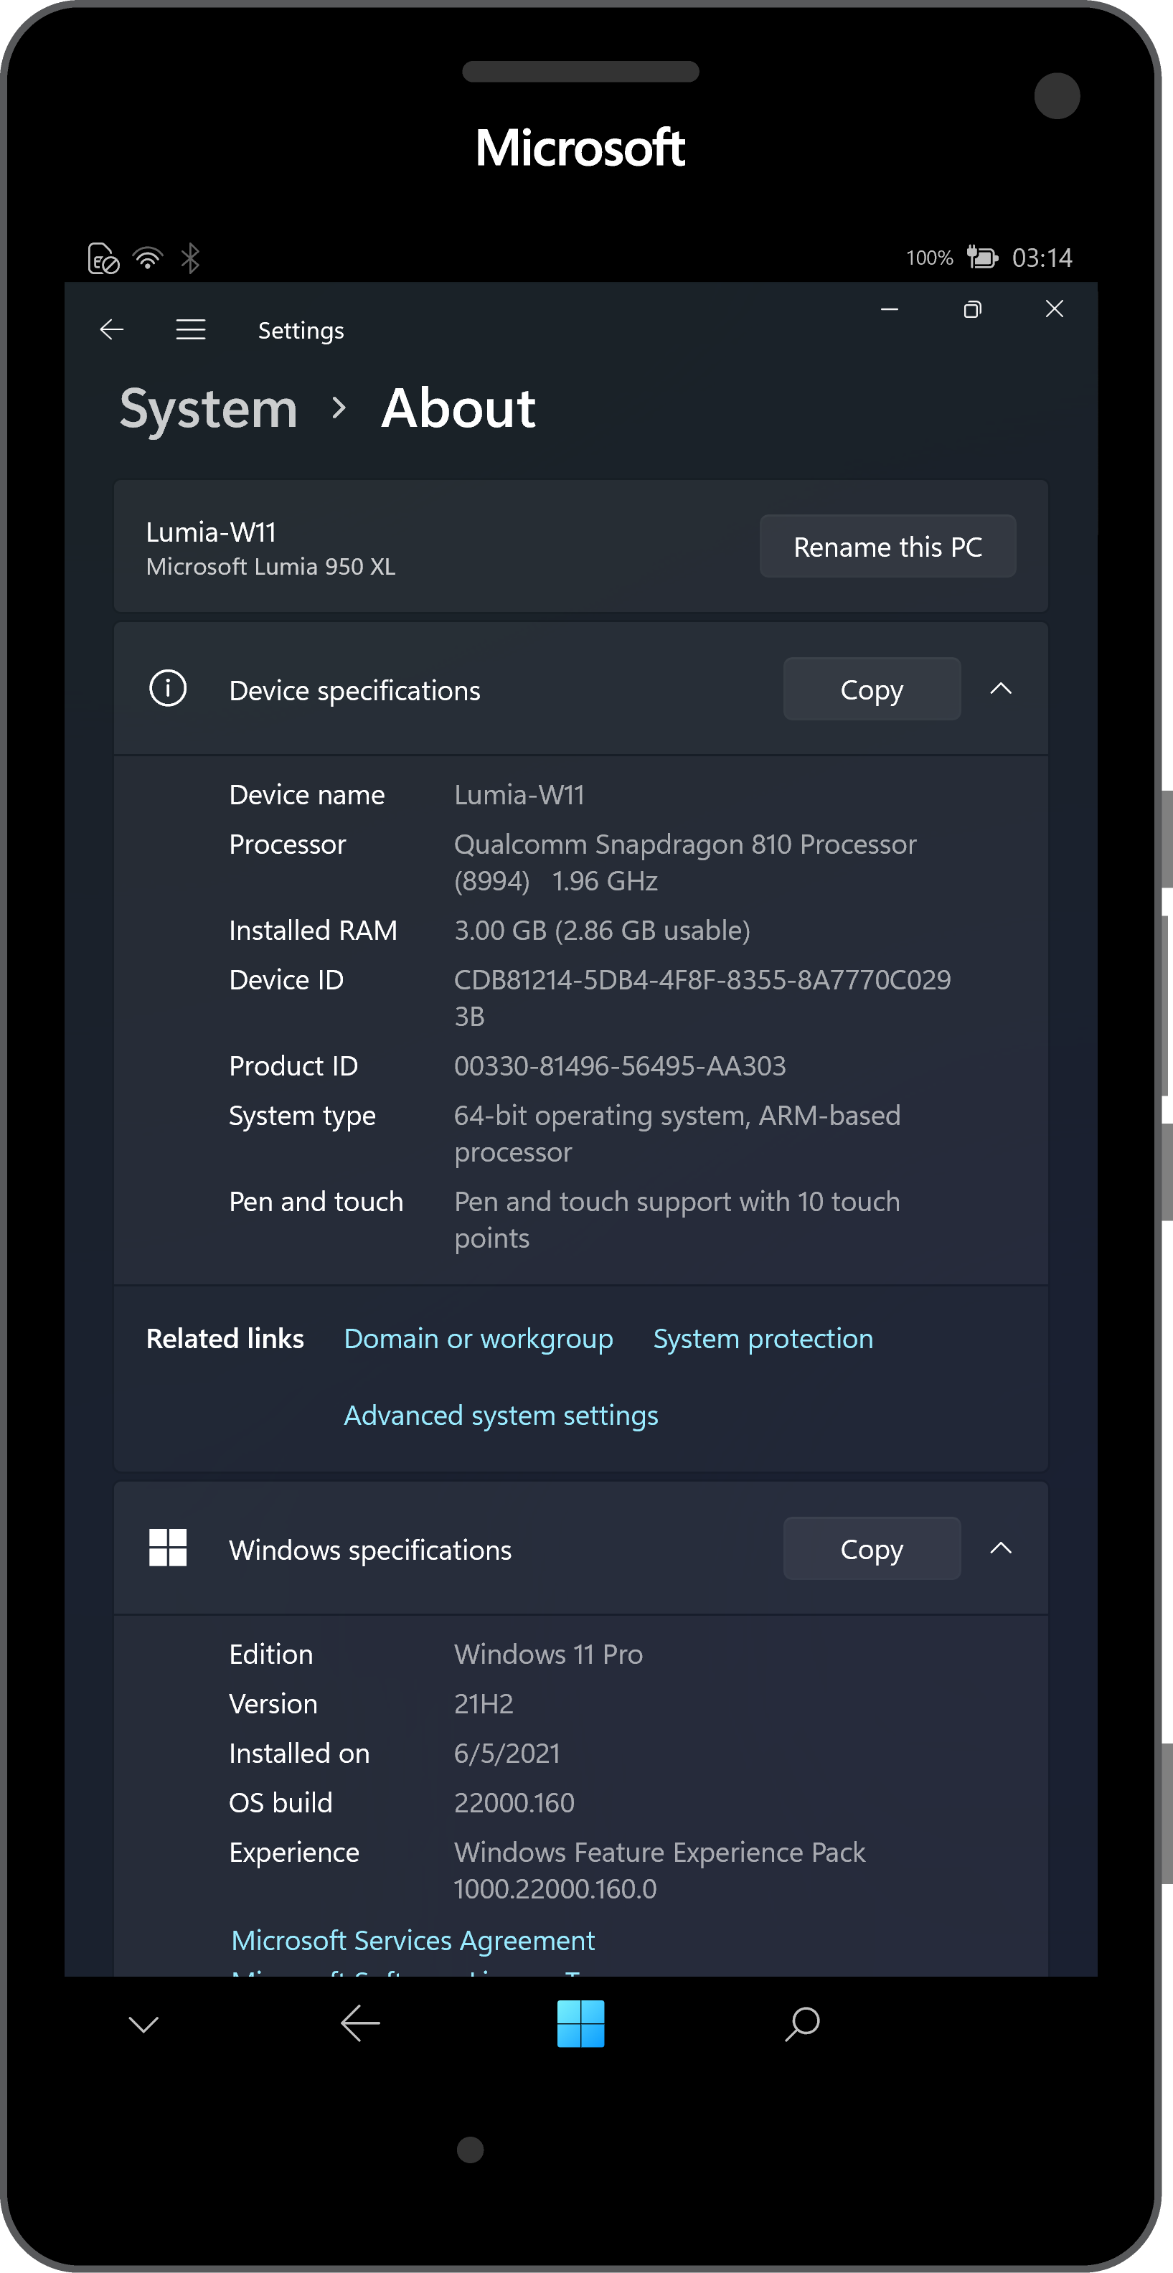Screen dimensions: 1173x2273
Task: Collapse the Device specifications section
Action: [1001, 688]
